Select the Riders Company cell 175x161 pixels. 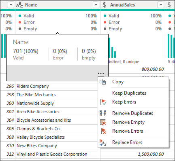pyautogui.click(x=57, y=86)
